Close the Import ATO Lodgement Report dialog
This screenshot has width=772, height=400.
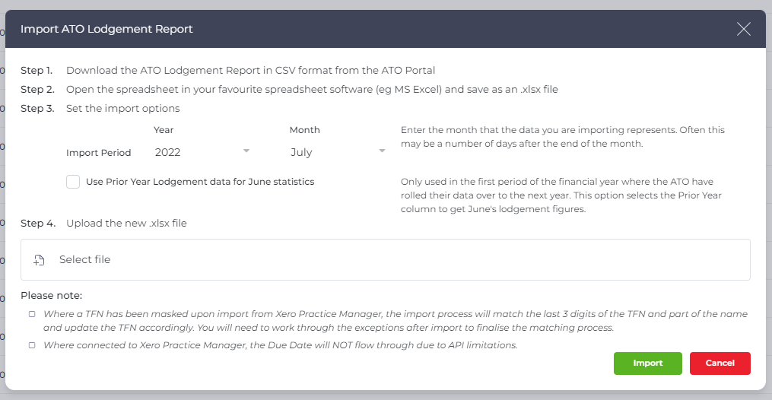743,29
